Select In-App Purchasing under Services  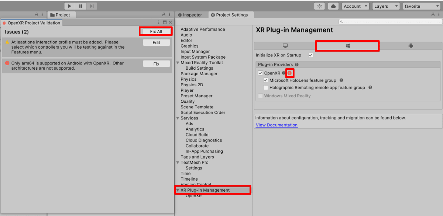coord(204,151)
